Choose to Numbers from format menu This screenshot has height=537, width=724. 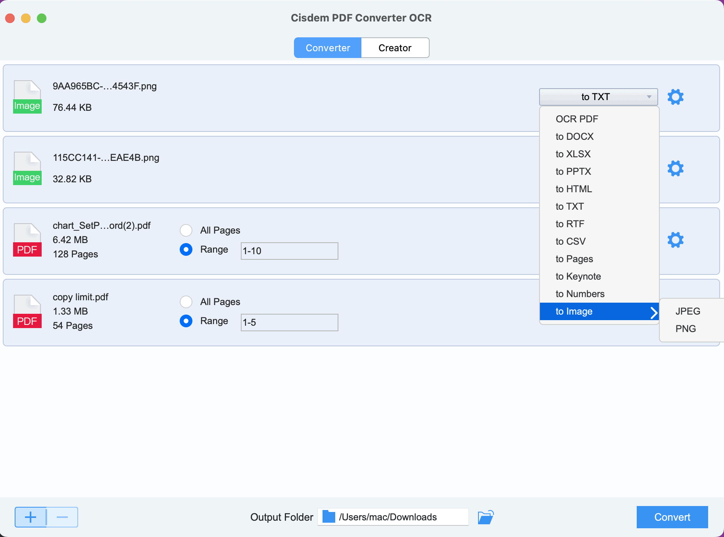tap(599, 294)
